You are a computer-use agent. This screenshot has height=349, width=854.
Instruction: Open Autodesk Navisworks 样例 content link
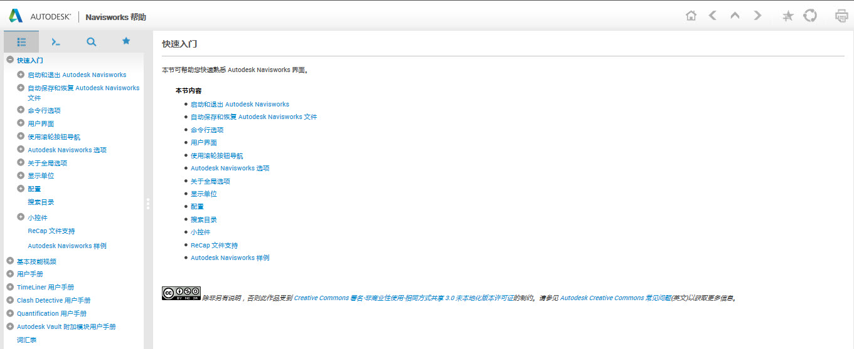(x=230, y=258)
